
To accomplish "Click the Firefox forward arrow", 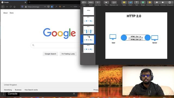I will 7,7.
